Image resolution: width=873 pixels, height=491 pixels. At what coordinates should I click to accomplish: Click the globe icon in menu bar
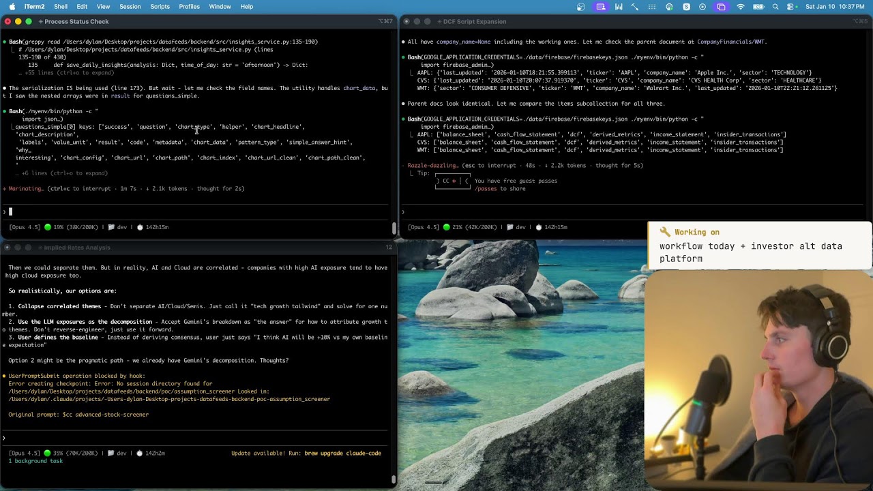581,7
